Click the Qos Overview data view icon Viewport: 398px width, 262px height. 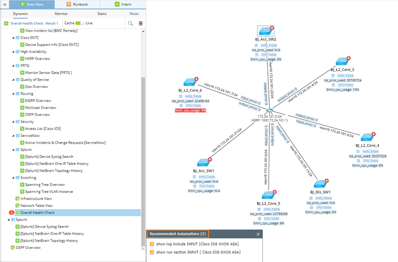click(x=22, y=87)
